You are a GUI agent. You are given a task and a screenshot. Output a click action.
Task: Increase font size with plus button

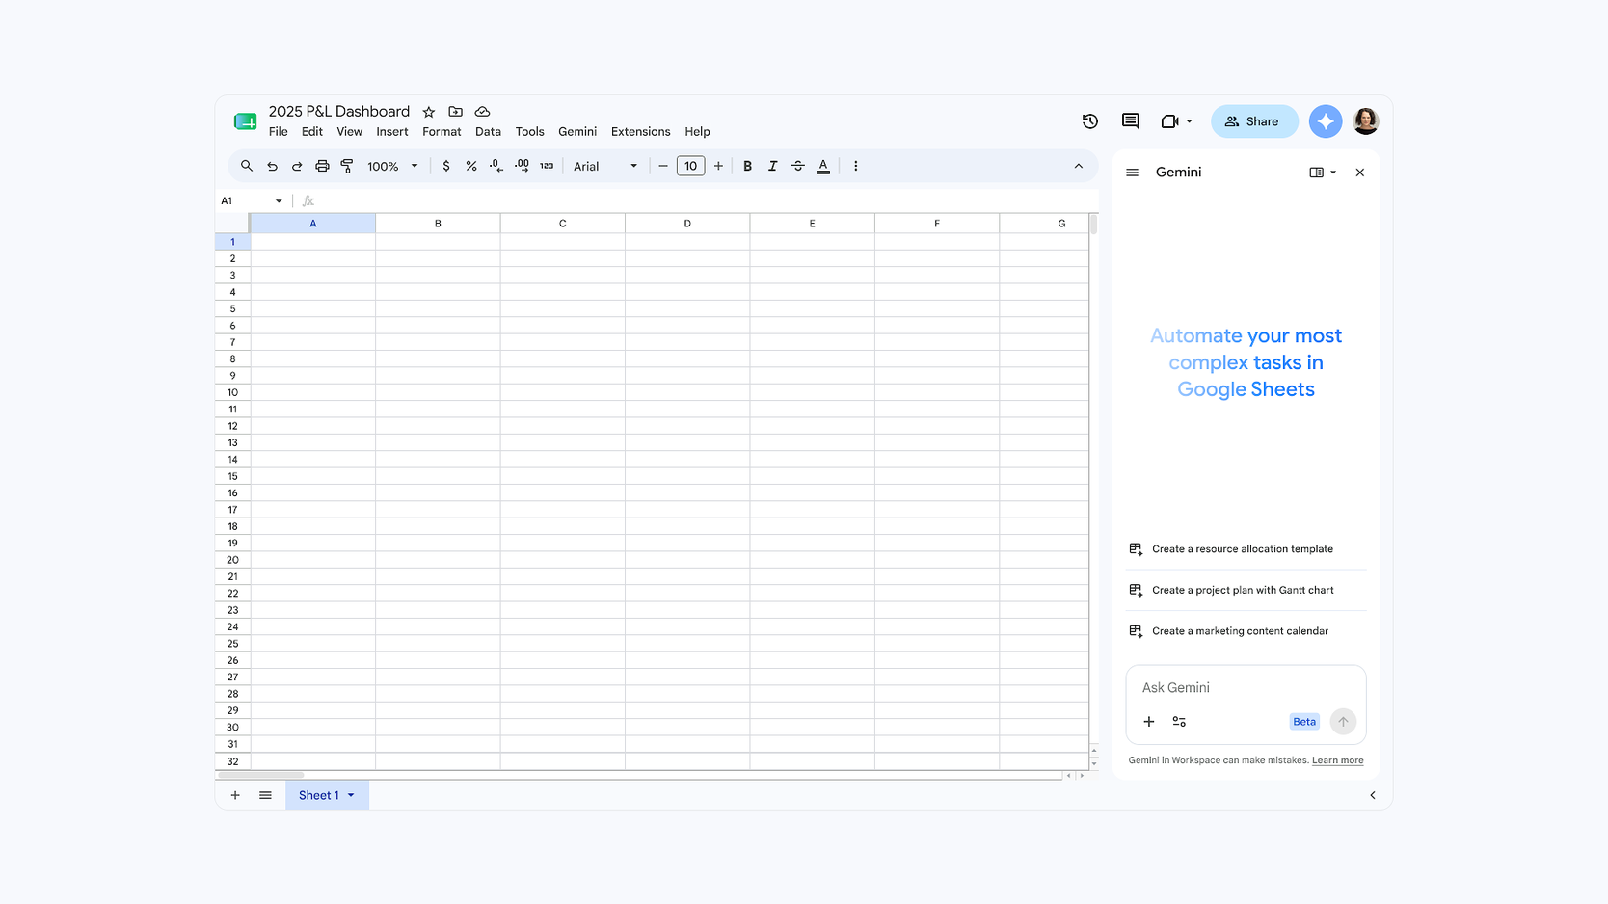point(718,166)
